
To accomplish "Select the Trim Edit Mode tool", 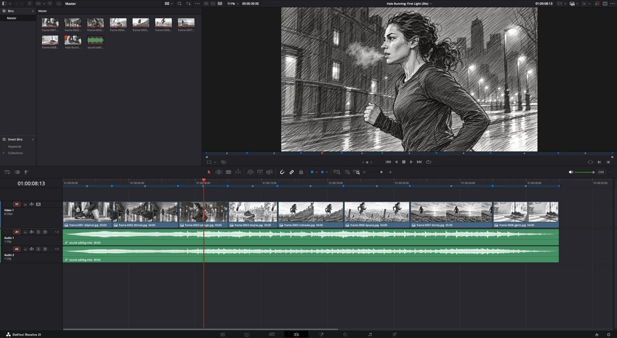I will 219,172.
